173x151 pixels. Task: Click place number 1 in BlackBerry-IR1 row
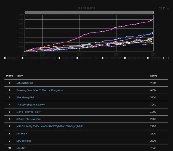(x=9, y=83)
